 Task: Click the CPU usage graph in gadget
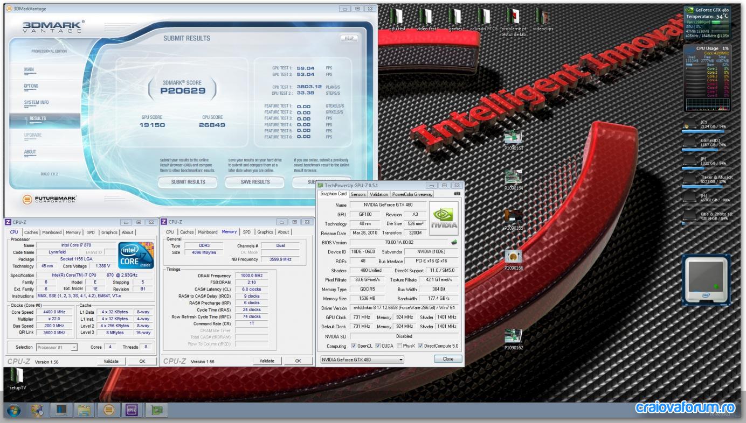[707, 103]
